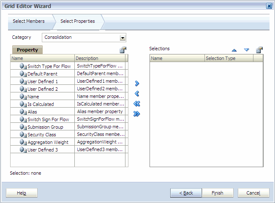Select User Defined 3 property
This screenshot has width=275, height=203.
[x=43, y=149]
